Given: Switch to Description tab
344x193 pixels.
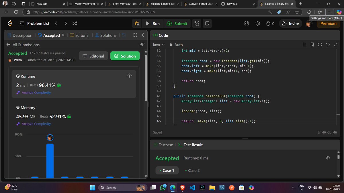Looking at the screenshot, I should pos(20,35).
